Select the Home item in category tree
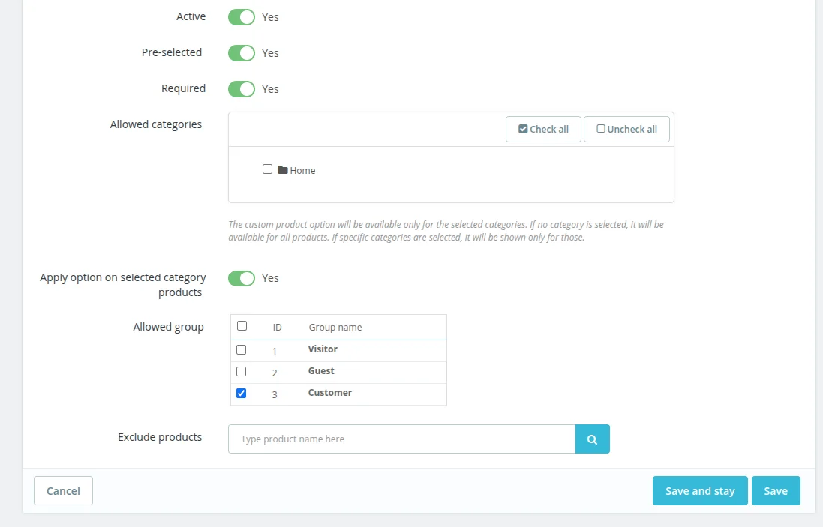The height and width of the screenshot is (527, 823). coord(302,169)
